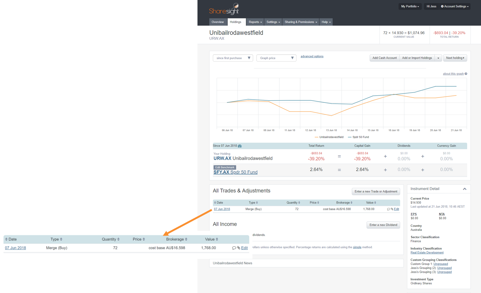Sort All Trades table by Value column
Viewport: 481px width, 293px height.
[371, 203]
